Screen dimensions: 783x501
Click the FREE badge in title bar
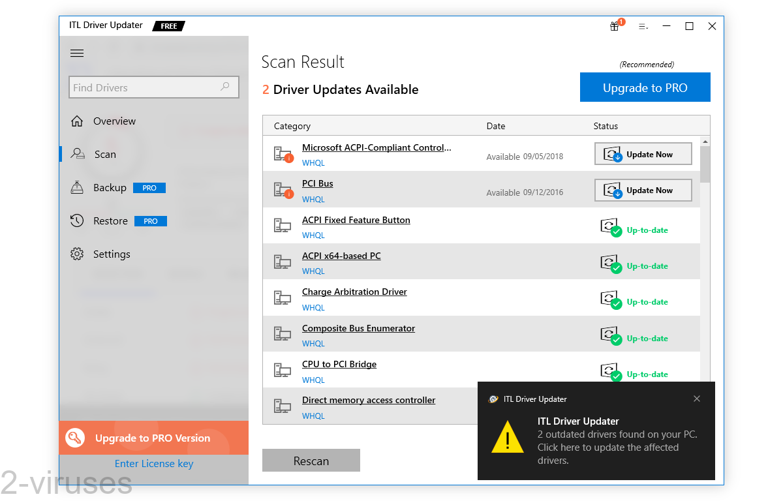169,26
